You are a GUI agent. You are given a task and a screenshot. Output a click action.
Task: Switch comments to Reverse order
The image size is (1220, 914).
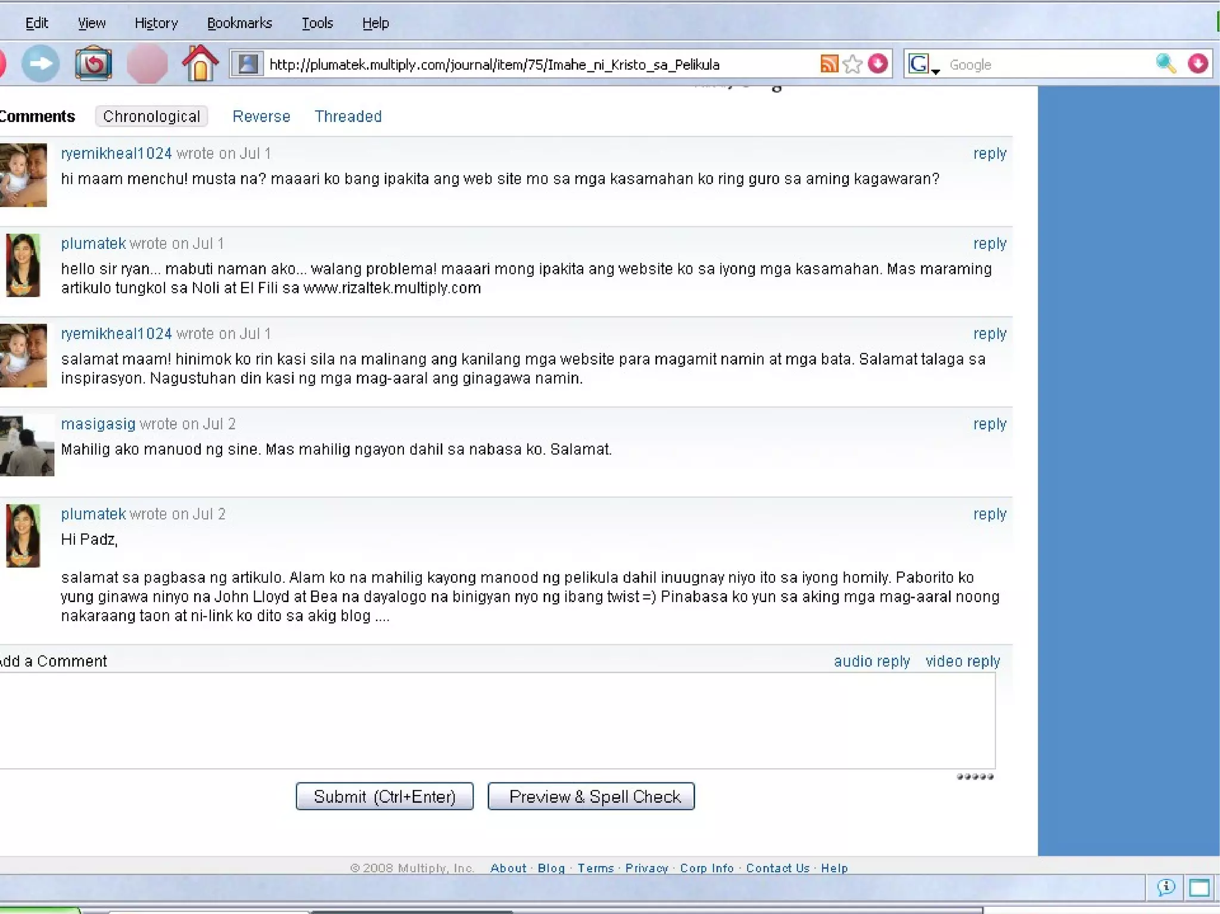point(261,116)
